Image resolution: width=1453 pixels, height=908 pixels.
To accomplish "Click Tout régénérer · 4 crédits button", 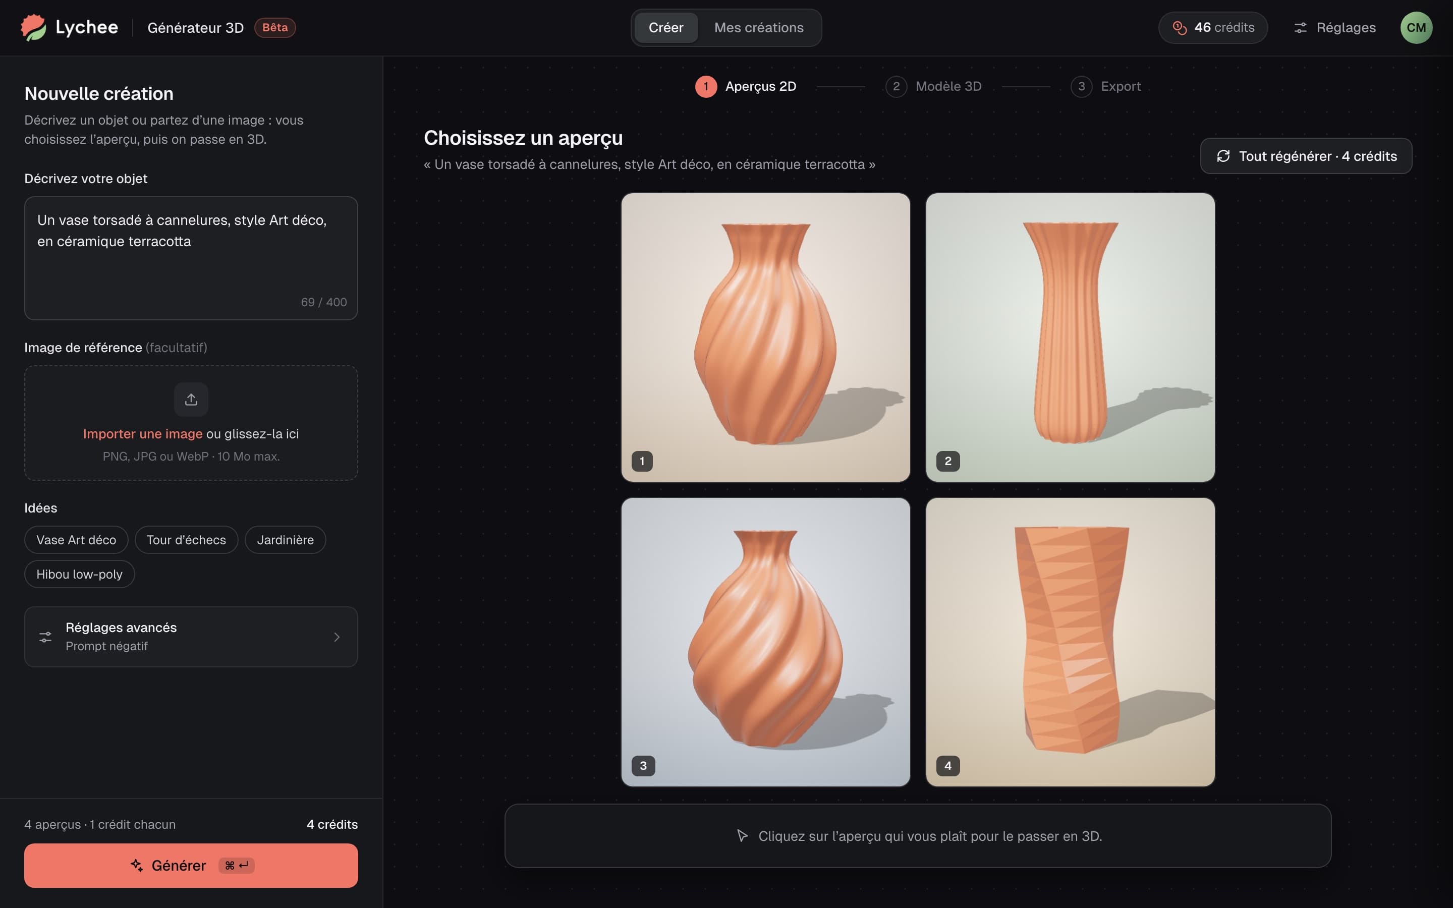I will (1306, 156).
